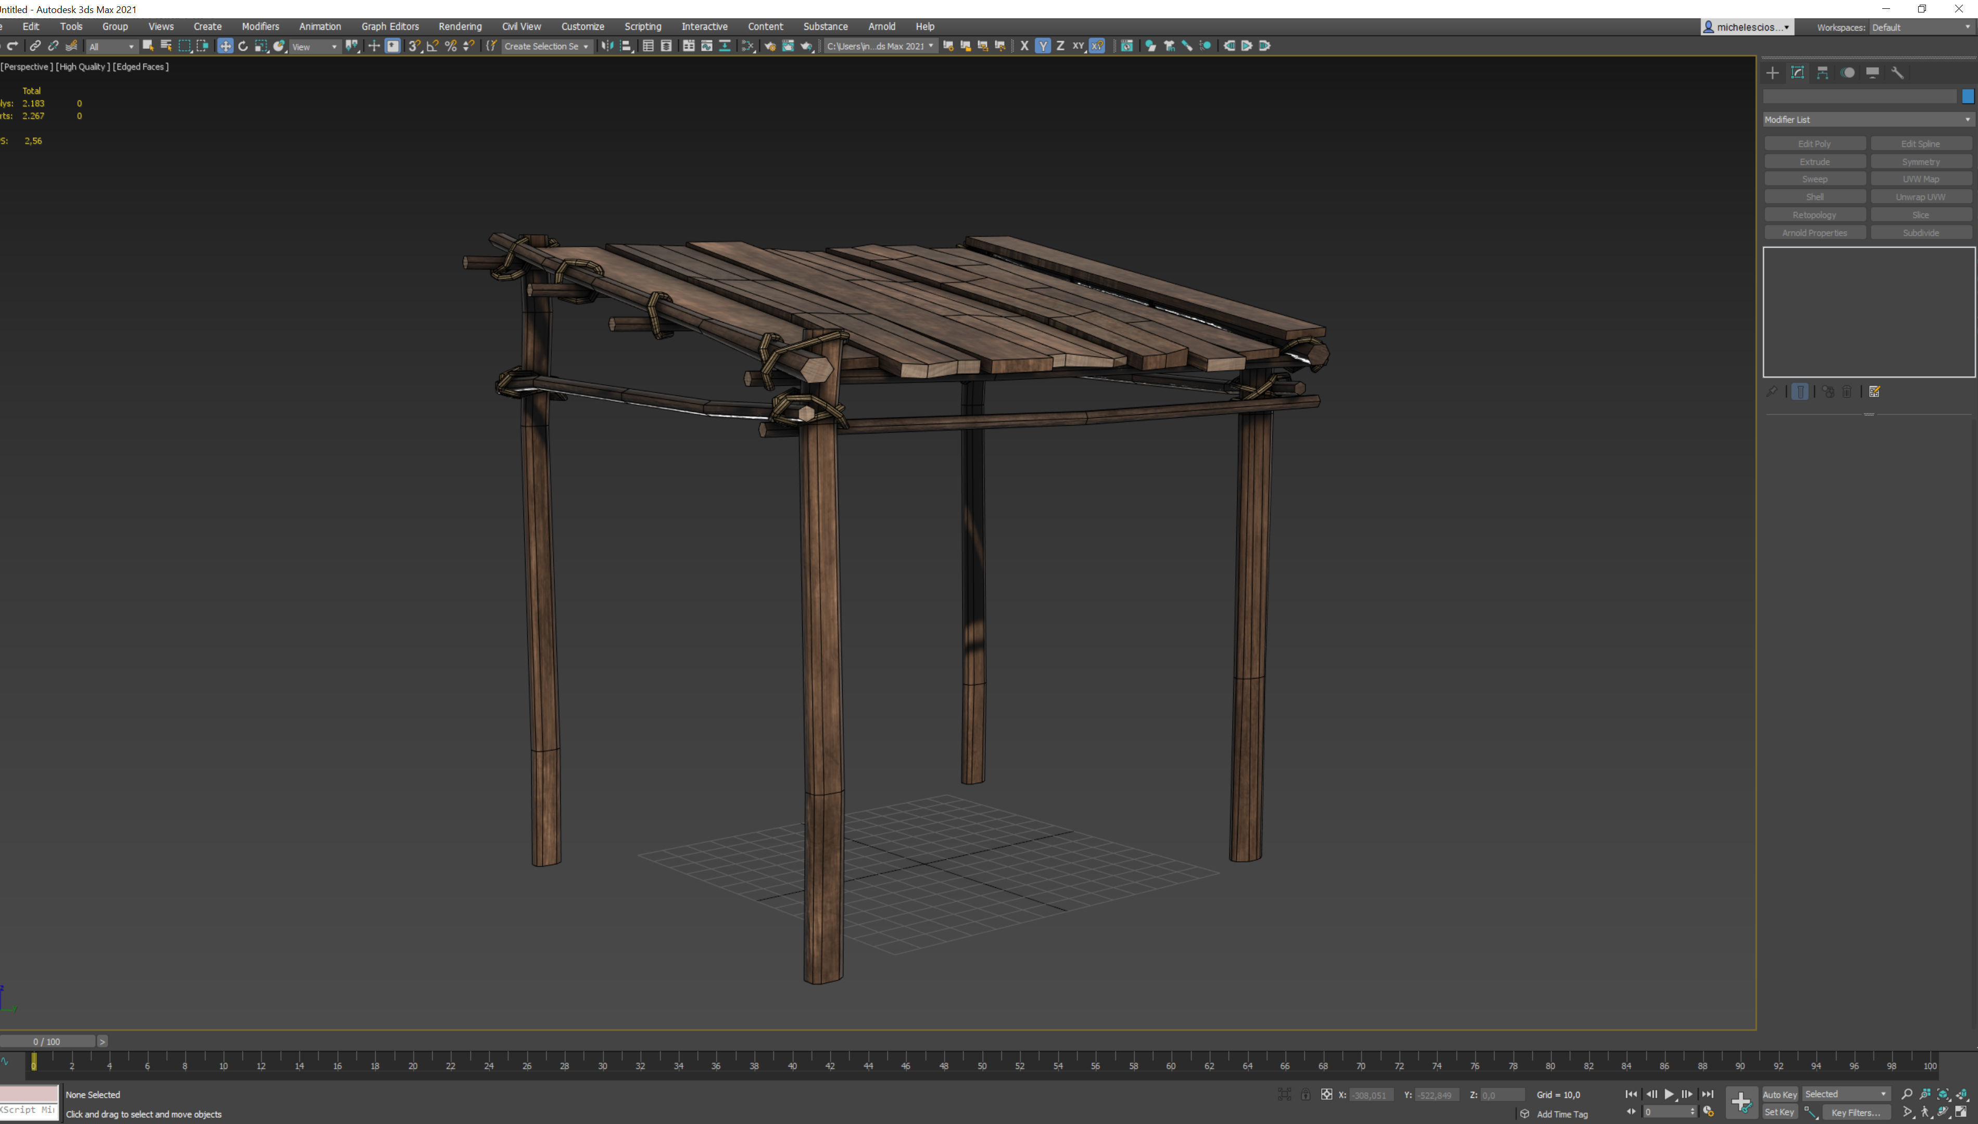Click the Bind to Space Warp icon
The width and height of the screenshot is (1978, 1124).
71,46
